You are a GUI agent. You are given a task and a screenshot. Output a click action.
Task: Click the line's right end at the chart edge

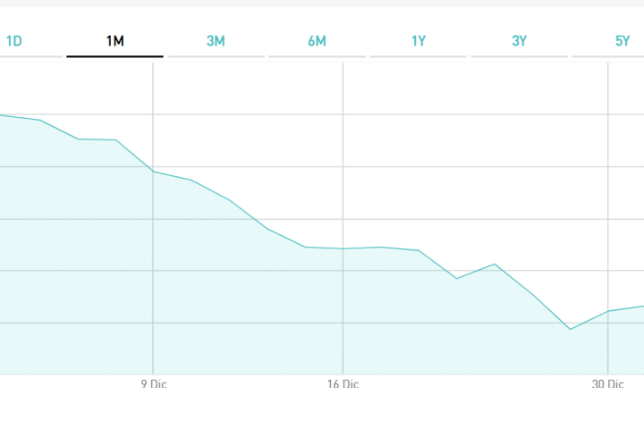[641, 306]
